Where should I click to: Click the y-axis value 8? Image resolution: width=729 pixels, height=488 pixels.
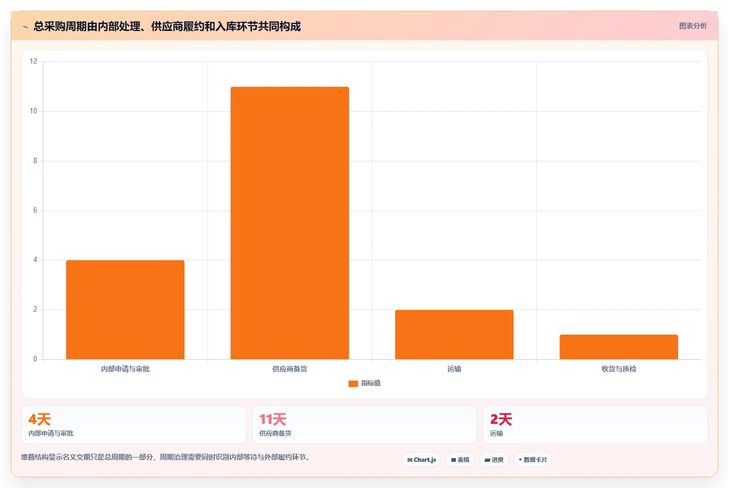click(35, 161)
